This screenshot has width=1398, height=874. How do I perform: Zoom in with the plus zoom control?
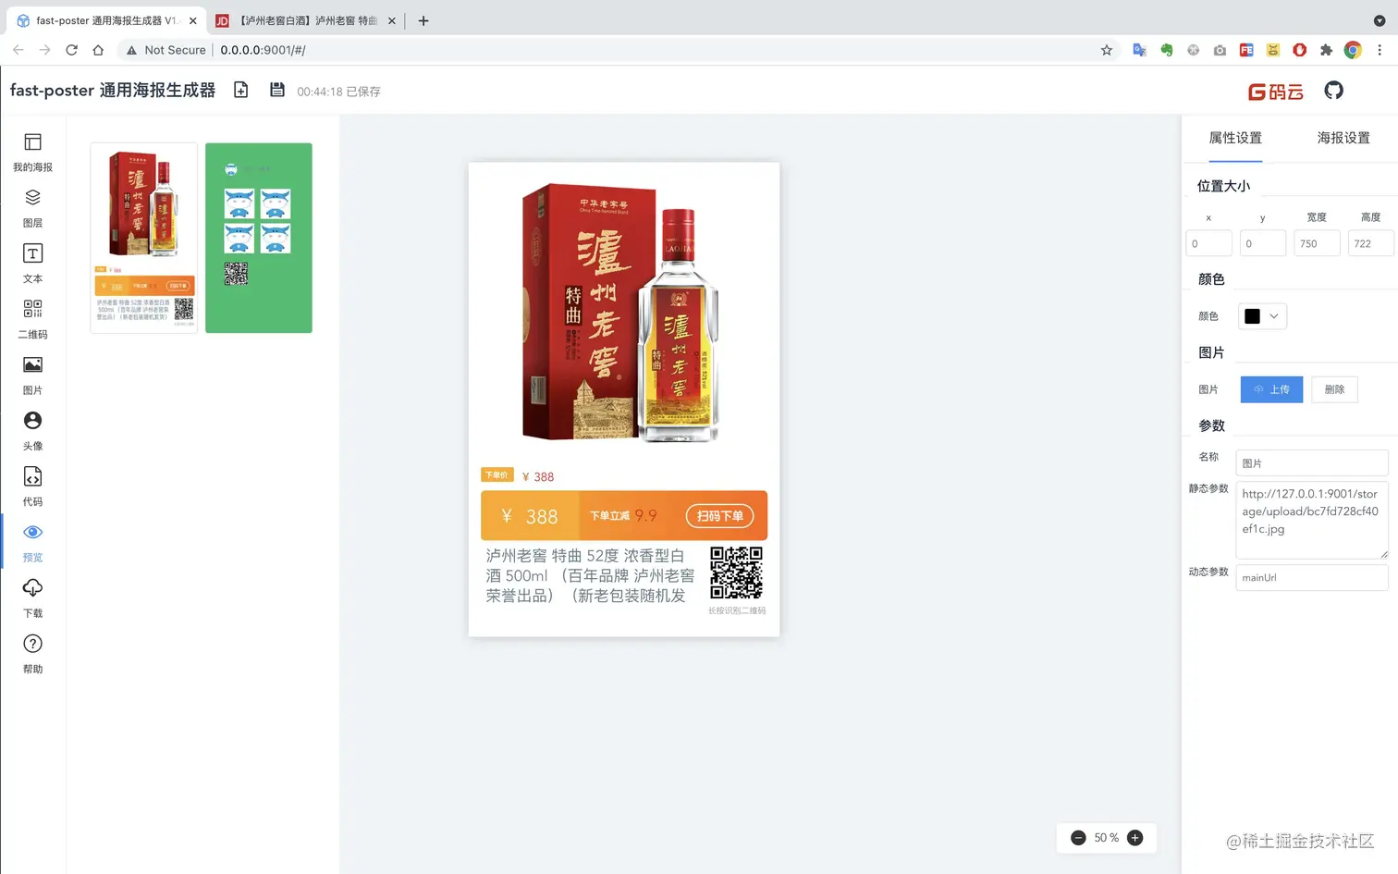click(1135, 837)
